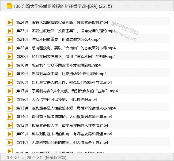Click video icon for 第15讲 file

pyautogui.click(x=10, y=100)
